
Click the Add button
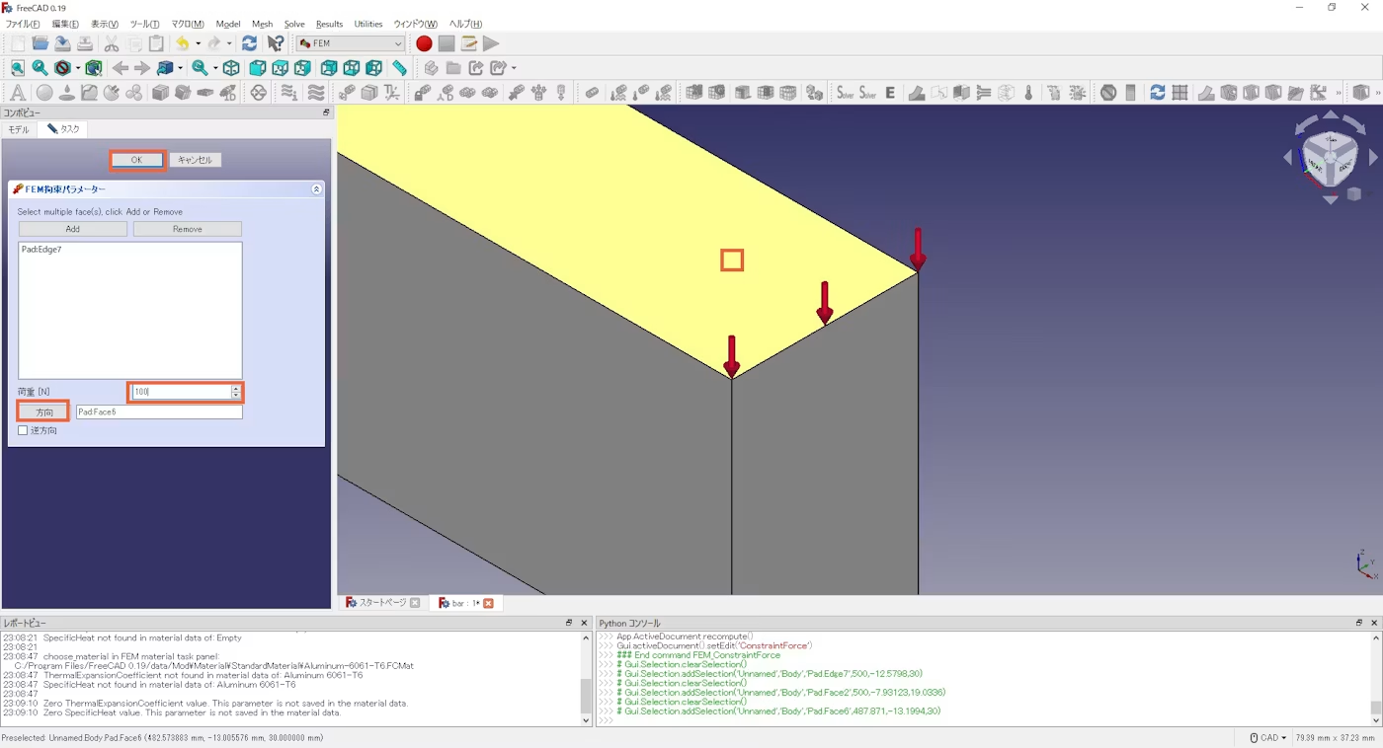coord(73,229)
